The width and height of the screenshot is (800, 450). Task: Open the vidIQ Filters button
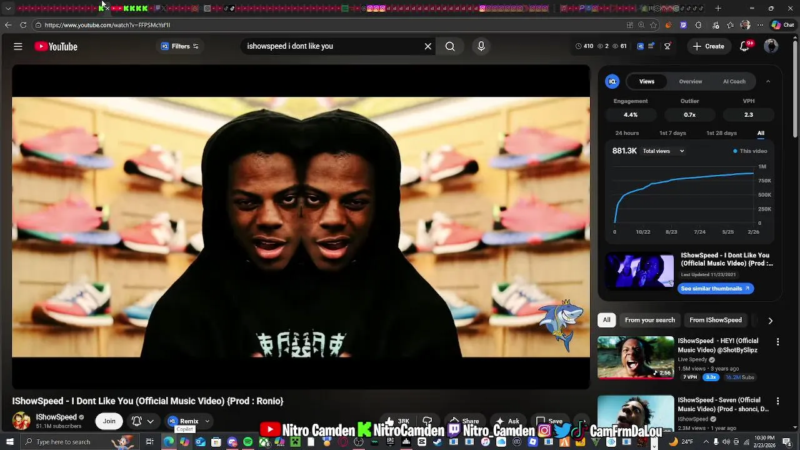[x=179, y=46]
